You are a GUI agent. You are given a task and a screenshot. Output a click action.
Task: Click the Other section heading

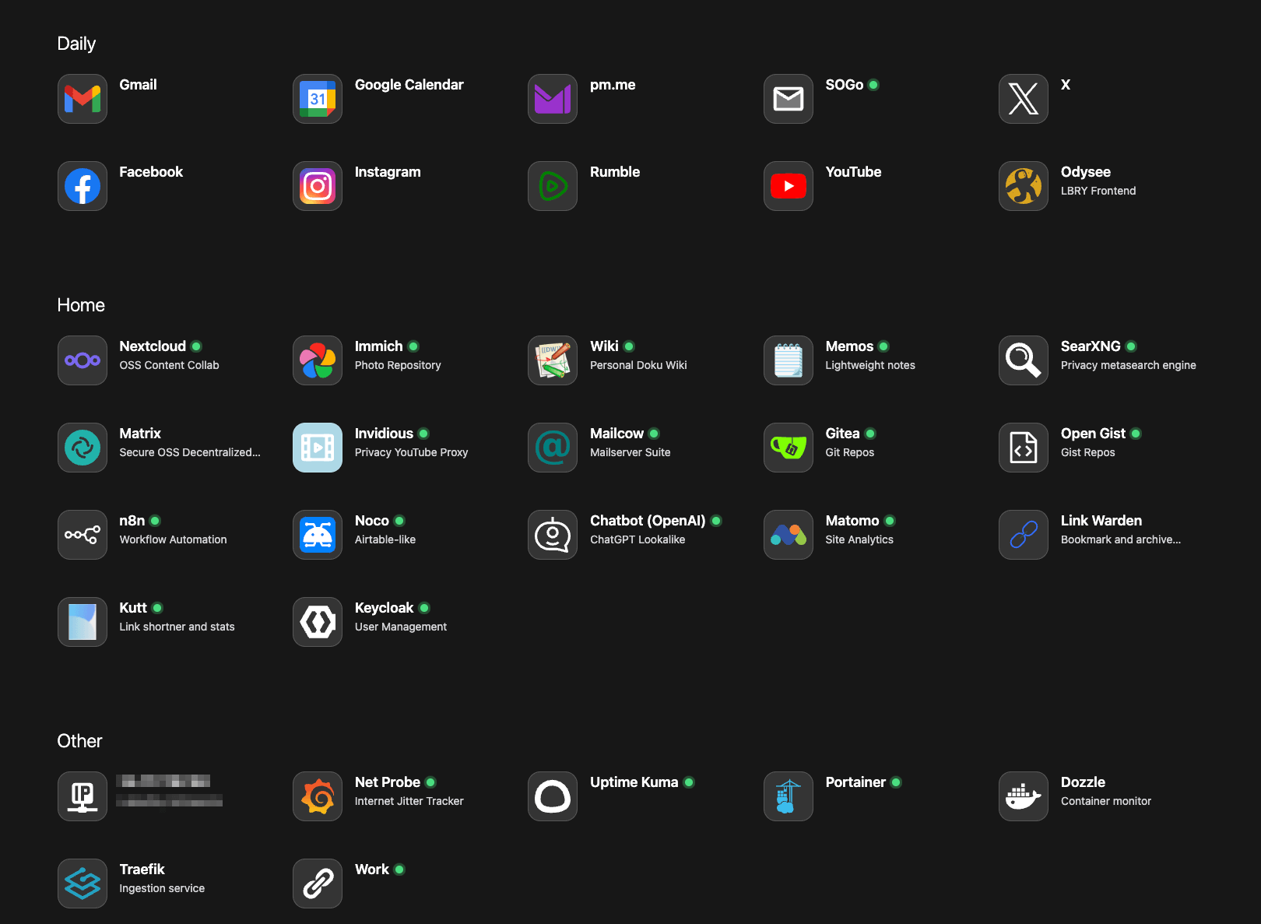point(79,741)
